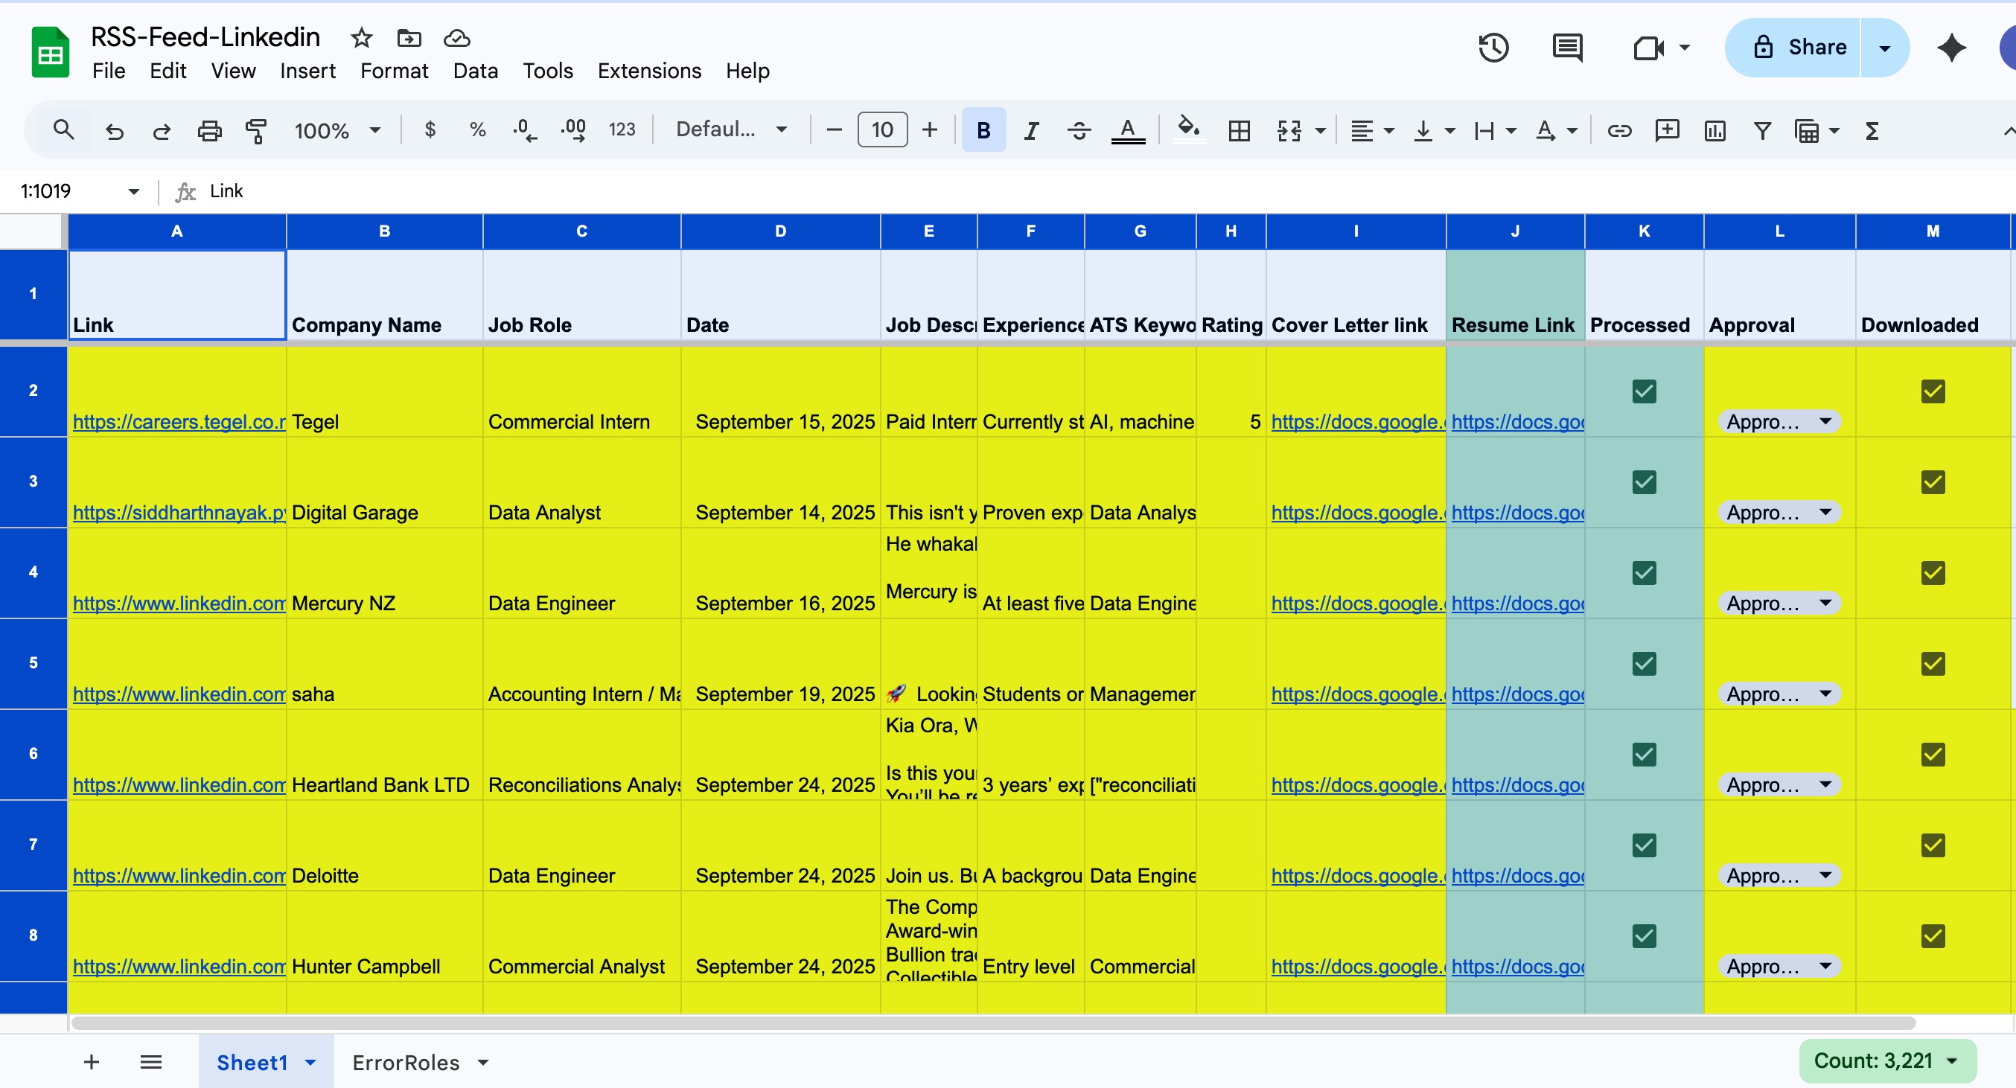Click the Insert chart icon
2016x1088 pixels.
tap(1714, 131)
